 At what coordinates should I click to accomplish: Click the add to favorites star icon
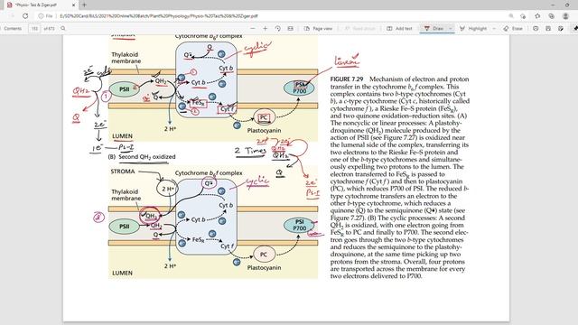523,16
